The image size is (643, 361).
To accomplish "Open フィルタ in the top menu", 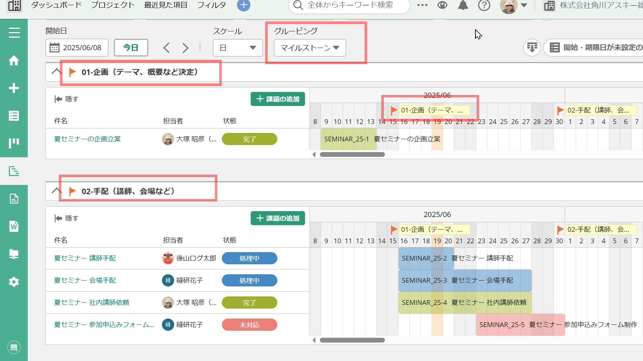I will pos(211,5).
